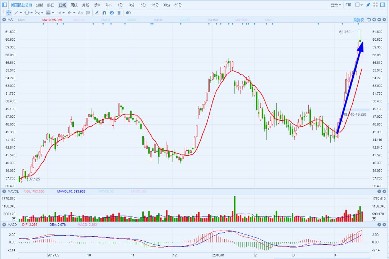Image resolution: width=389 pixels, height=259 pixels.
Task: Click the overlapping circles toggle icon
Action: click(x=128, y=13)
